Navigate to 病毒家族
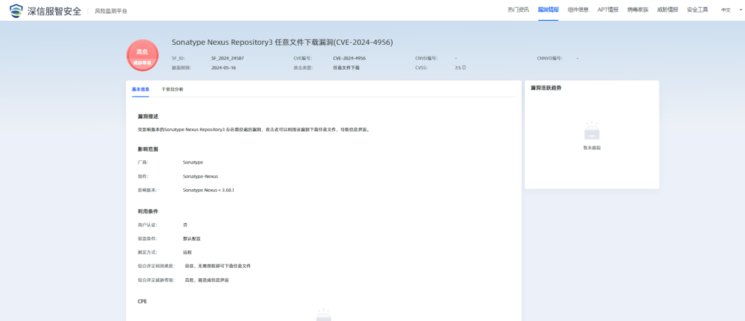The width and height of the screenshot is (745, 321). tap(637, 10)
